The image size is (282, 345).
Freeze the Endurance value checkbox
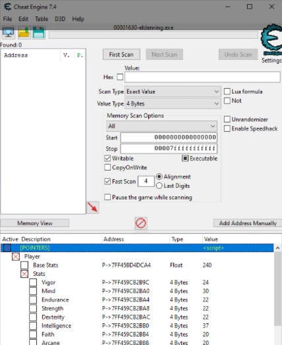click(33, 300)
